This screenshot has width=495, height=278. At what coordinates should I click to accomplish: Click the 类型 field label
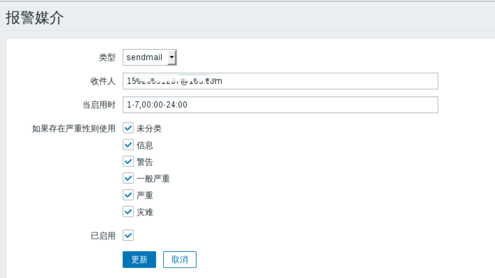tap(107, 58)
